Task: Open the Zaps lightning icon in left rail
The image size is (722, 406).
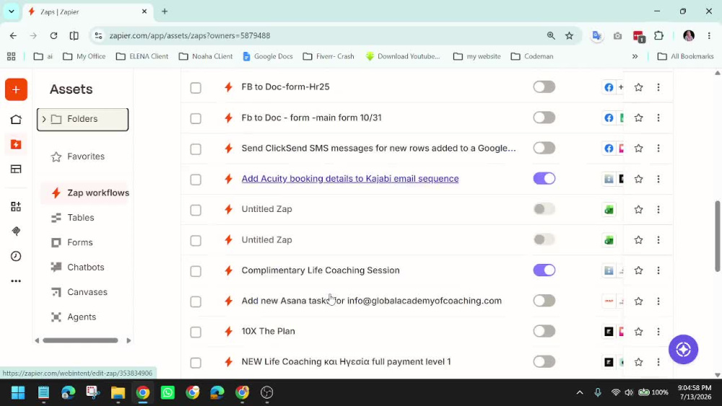Action: tap(16, 144)
